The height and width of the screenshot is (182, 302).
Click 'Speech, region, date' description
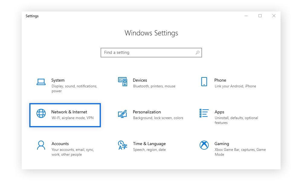149,150
